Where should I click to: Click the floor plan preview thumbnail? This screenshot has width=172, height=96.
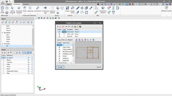(x=88, y=53)
